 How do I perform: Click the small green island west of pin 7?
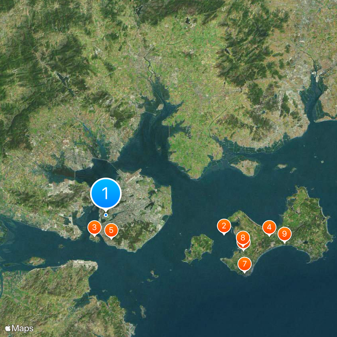click(199, 248)
